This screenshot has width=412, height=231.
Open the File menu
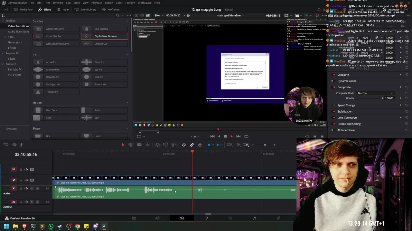32,3
